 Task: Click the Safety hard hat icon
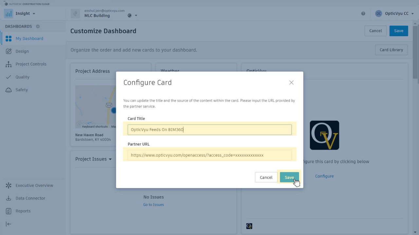tap(9, 90)
